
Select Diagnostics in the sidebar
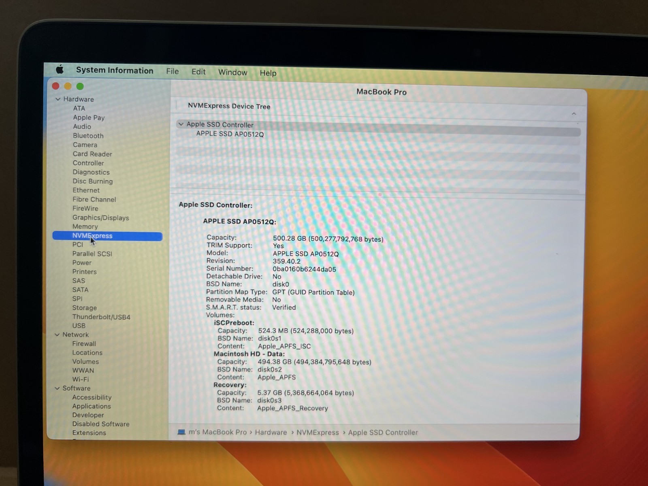click(x=91, y=172)
